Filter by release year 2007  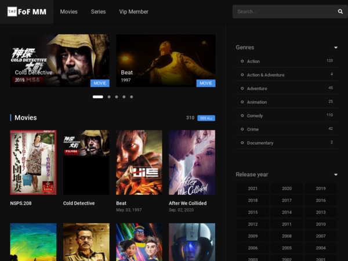pos(321,236)
